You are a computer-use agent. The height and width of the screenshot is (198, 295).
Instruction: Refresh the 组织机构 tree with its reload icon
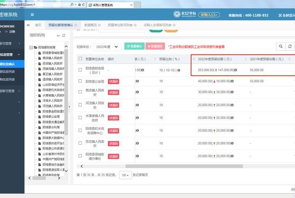tap(64, 35)
